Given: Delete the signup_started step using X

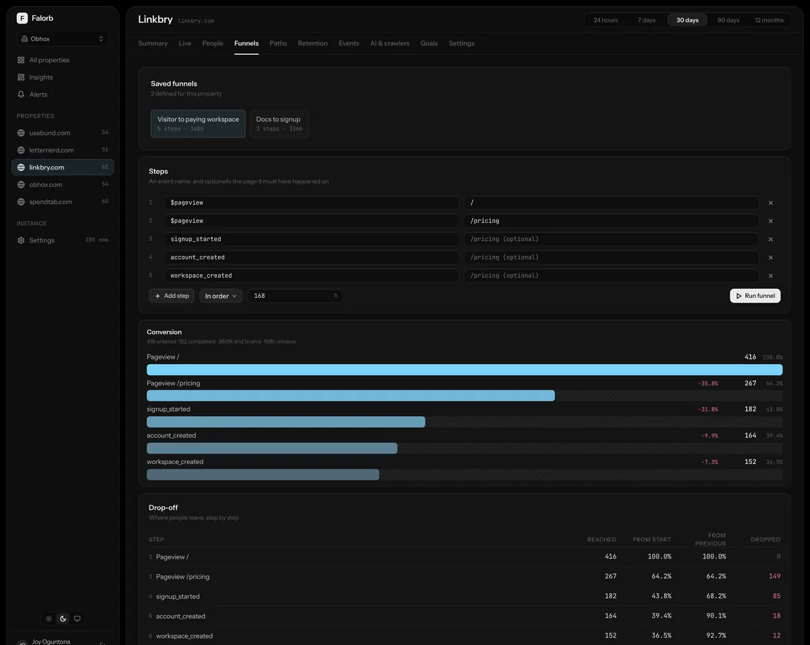Looking at the screenshot, I should point(771,239).
